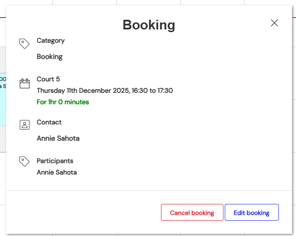
Task: Click the green 'For 1hr 0 minutes' text
Action: click(x=63, y=102)
